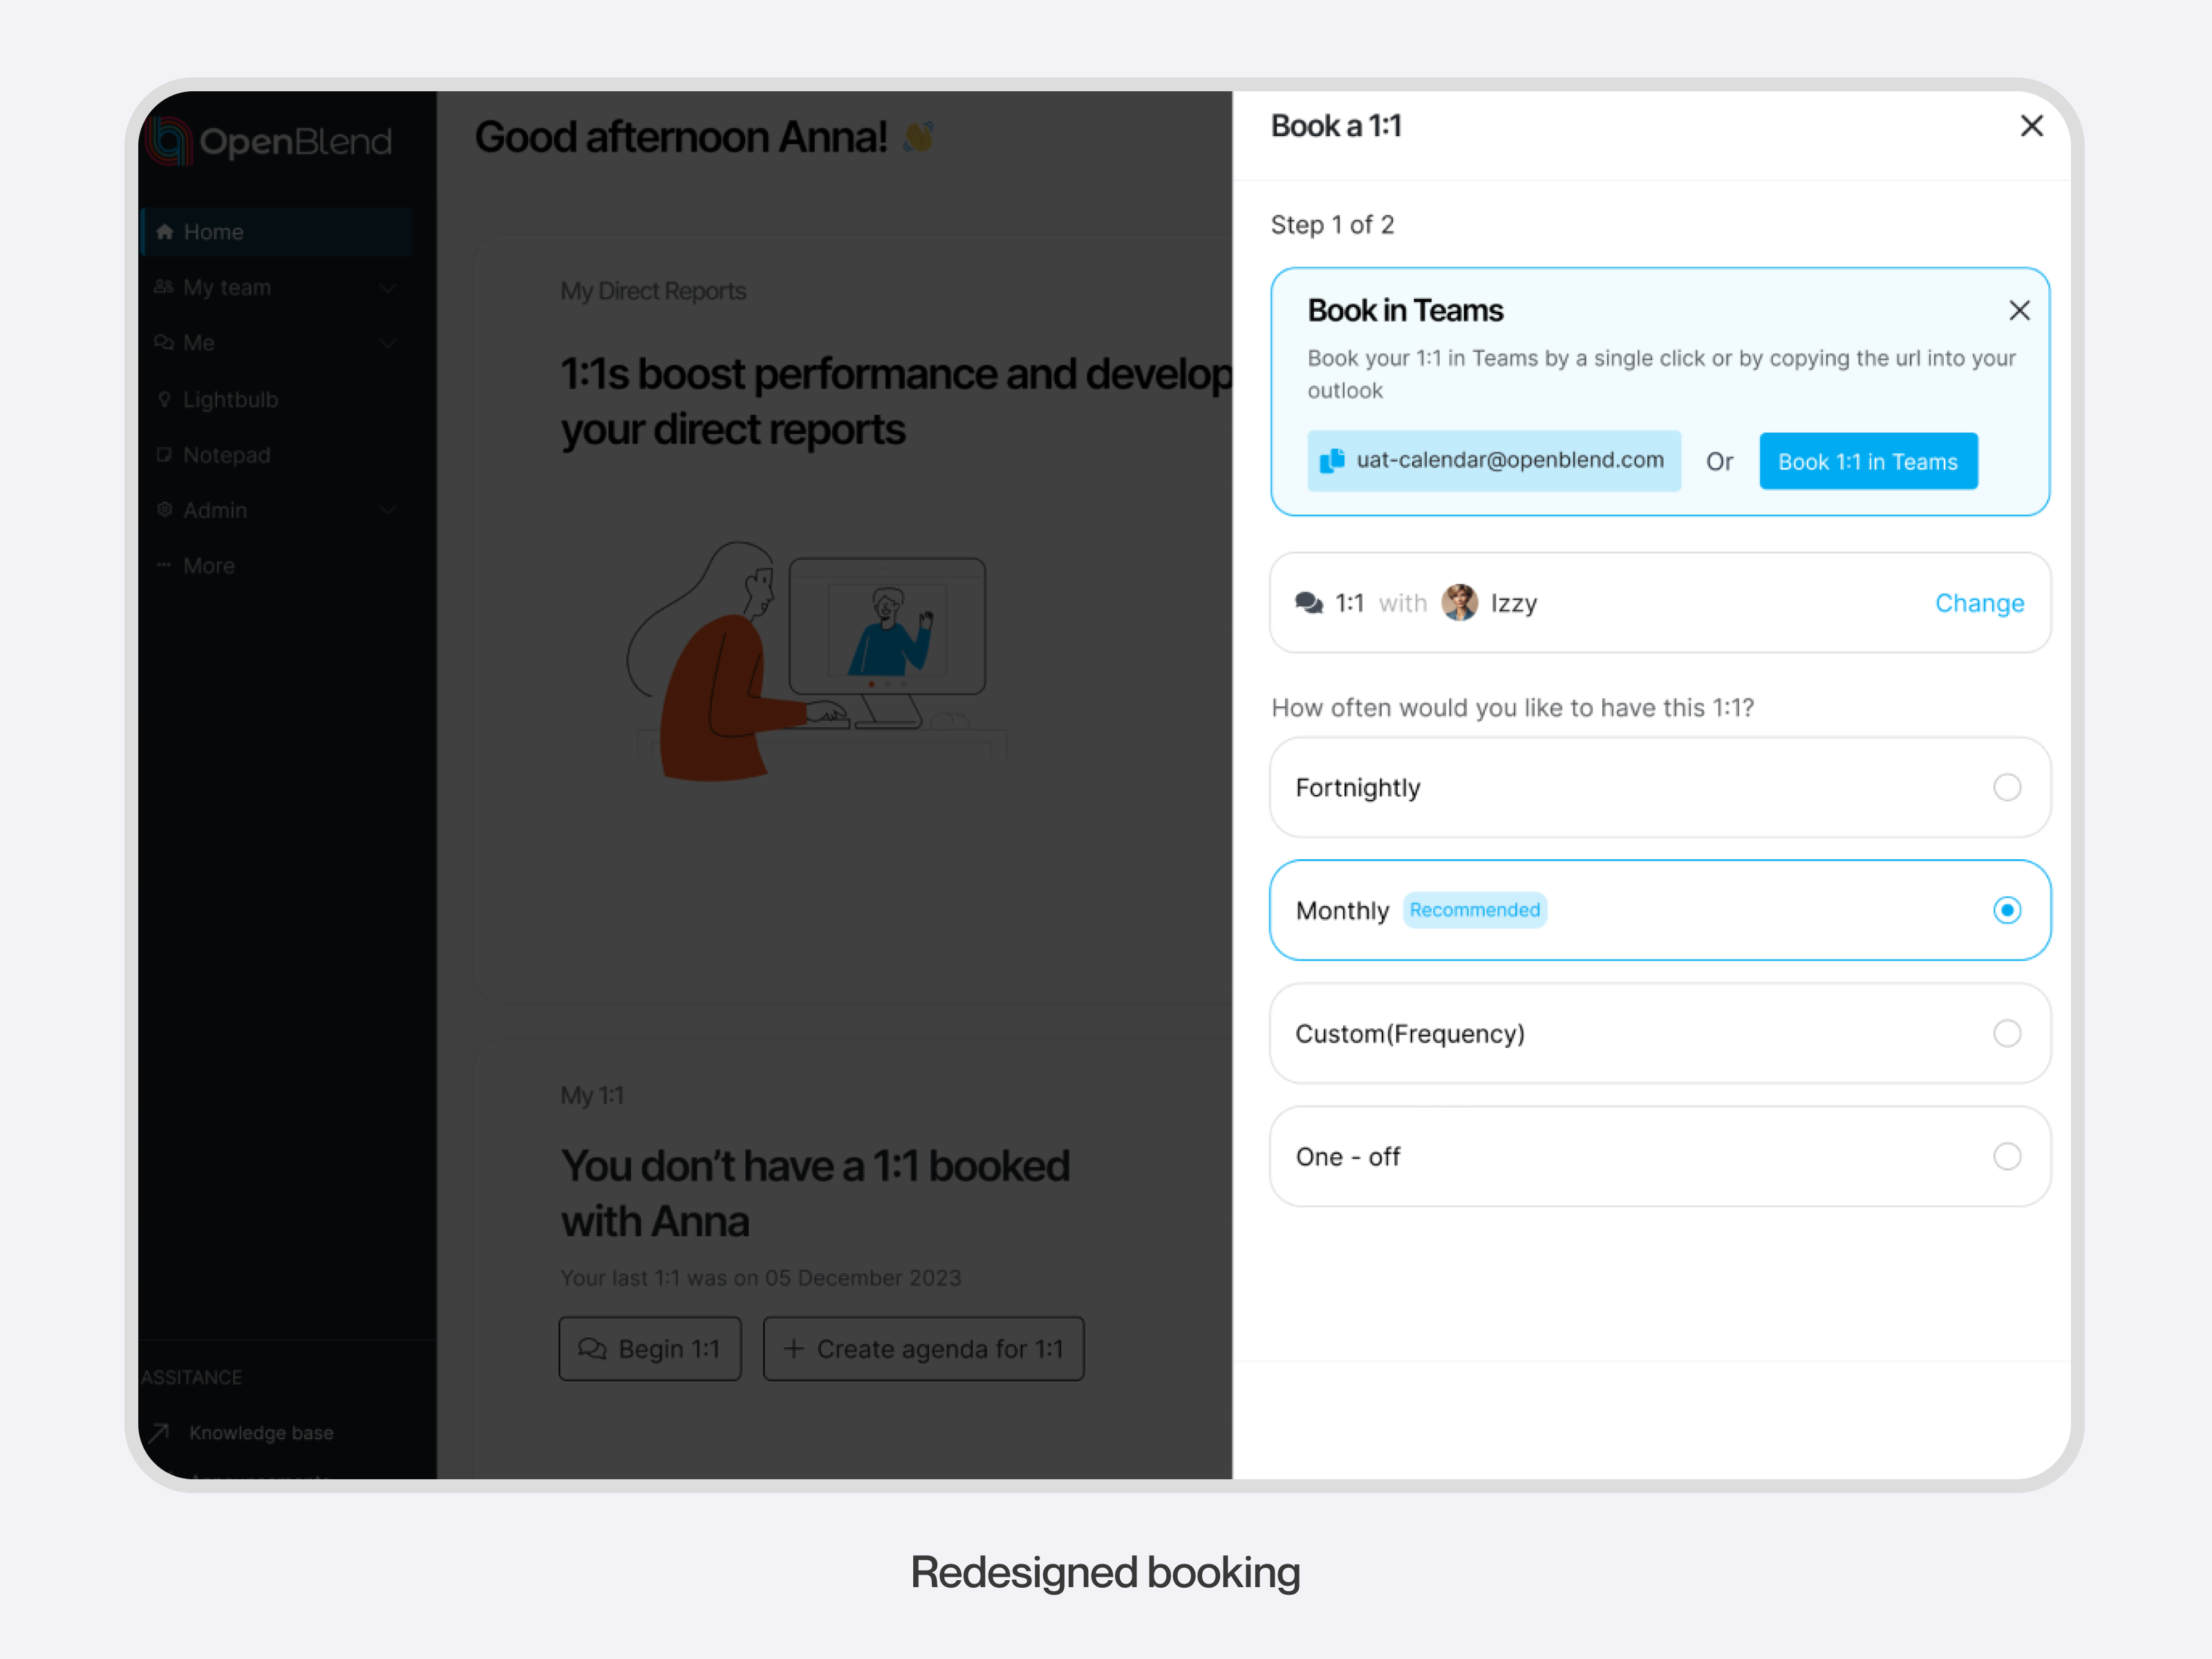Click the Me chat icon
Viewport: 2212px width, 1659px height.
[164, 343]
